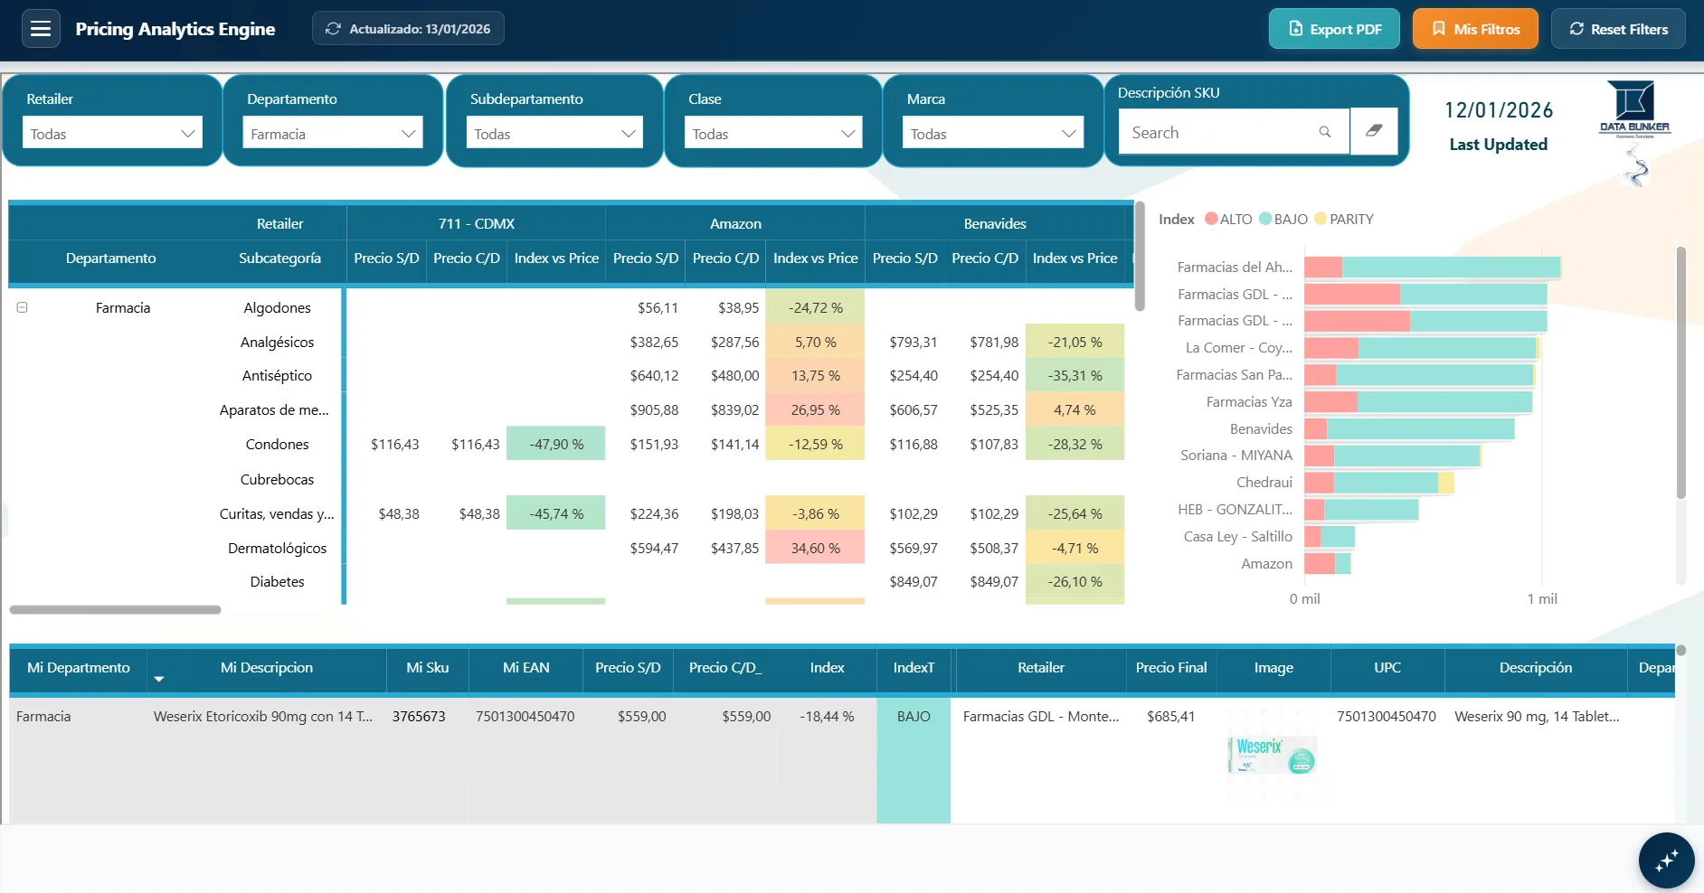
Task: Open the sparkle assistant button
Action: pos(1666,860)
